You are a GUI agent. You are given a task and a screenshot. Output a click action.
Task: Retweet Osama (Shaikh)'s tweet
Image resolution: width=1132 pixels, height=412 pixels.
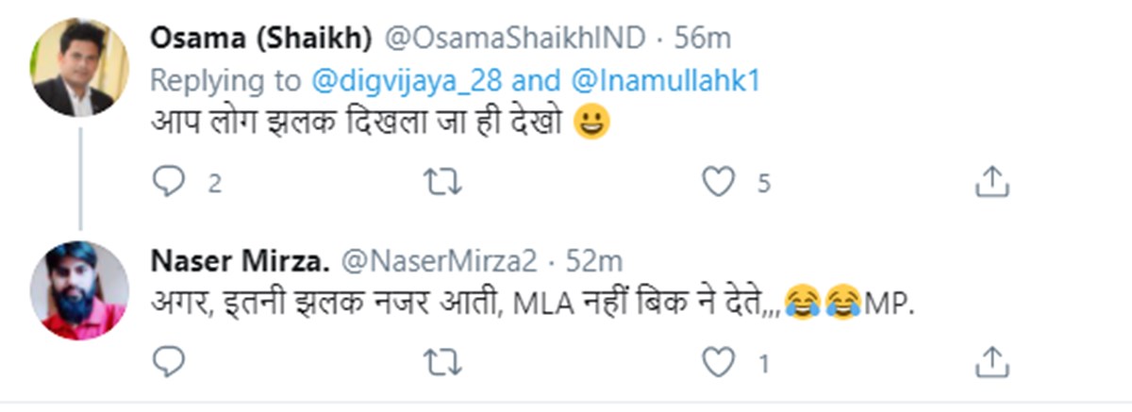pos(443,182)
